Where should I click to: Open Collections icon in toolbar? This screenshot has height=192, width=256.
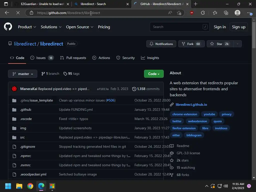pos(226,13)
